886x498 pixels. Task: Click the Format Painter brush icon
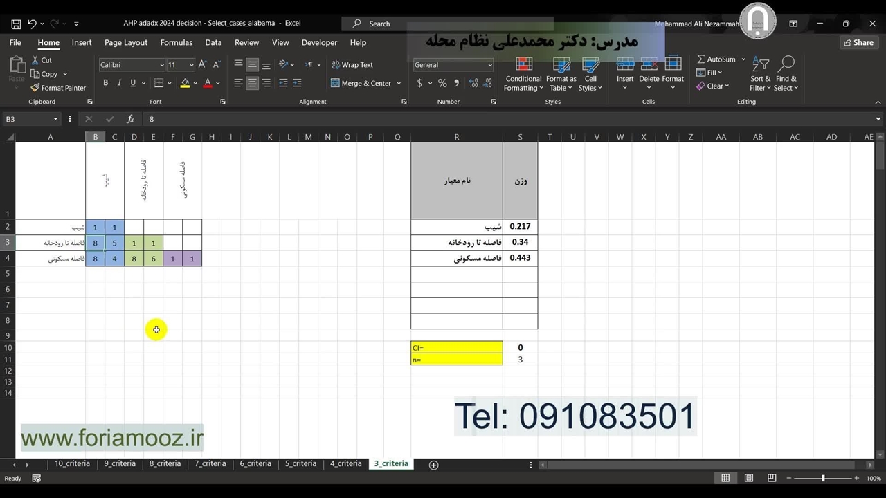coord(35,88)
